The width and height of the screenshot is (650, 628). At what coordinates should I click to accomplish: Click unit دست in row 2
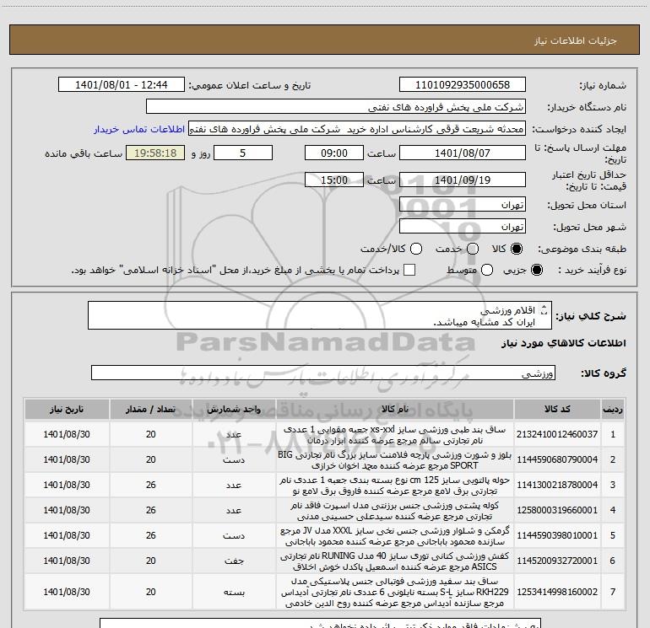234,460
